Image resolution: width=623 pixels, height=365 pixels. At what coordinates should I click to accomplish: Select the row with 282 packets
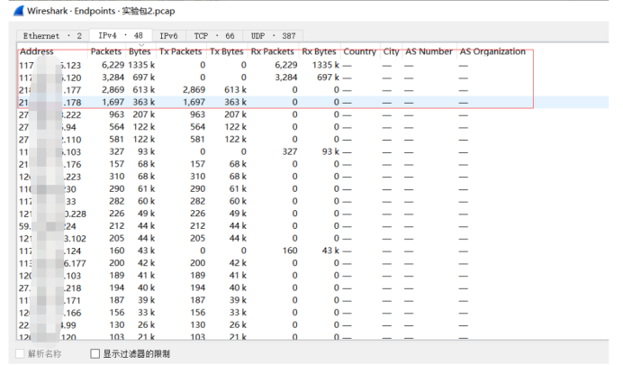(x=313, y=201)
